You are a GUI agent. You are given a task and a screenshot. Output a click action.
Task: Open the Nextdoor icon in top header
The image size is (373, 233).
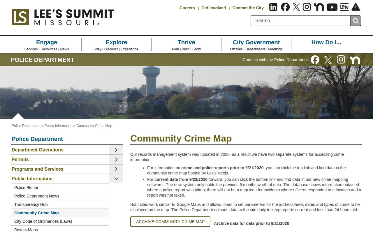pyautogui.click(x=319, y=7)
